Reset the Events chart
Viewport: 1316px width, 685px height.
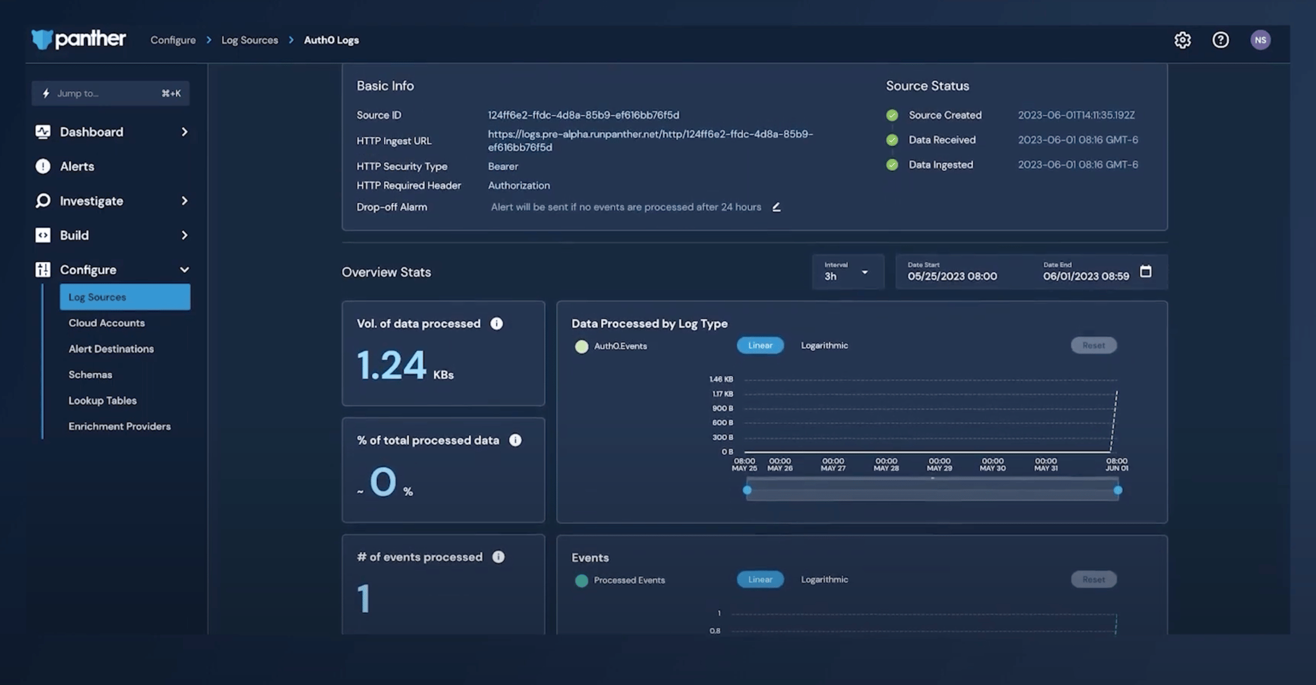tap(1093, 580)
